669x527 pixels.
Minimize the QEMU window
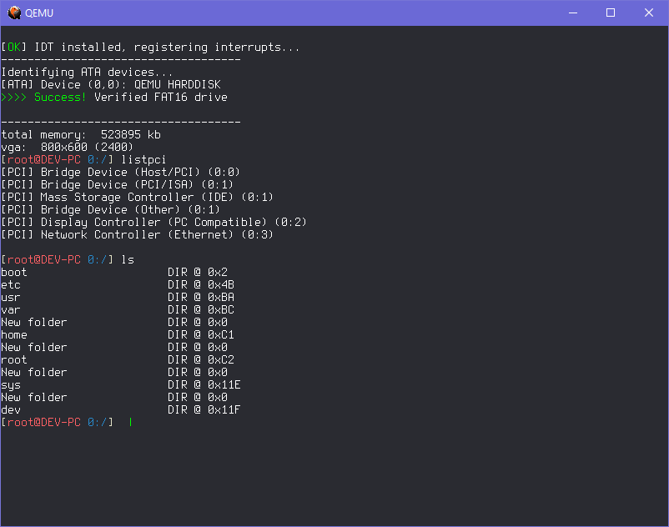point(573,13)
